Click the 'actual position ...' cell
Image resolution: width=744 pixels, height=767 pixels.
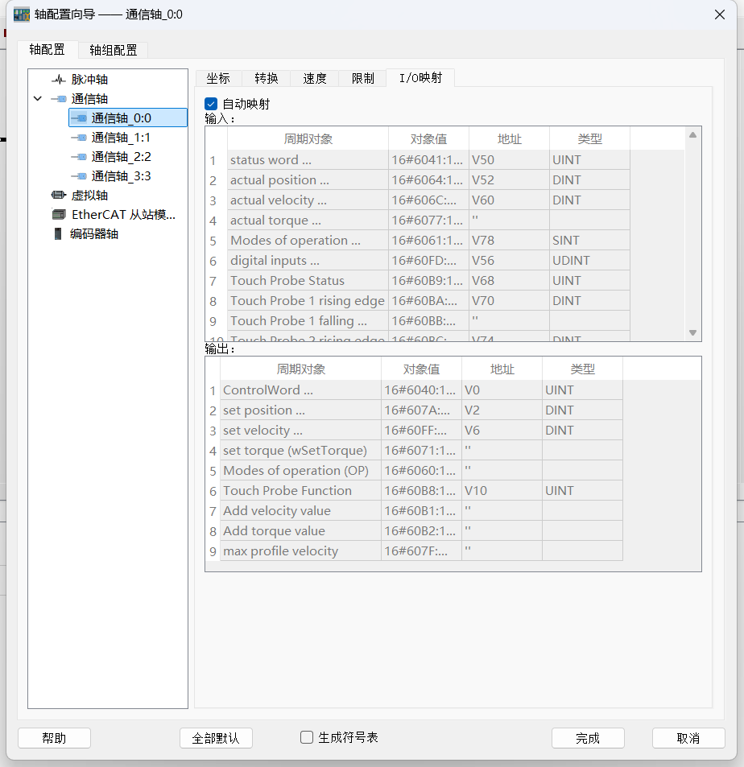[308, 180]
